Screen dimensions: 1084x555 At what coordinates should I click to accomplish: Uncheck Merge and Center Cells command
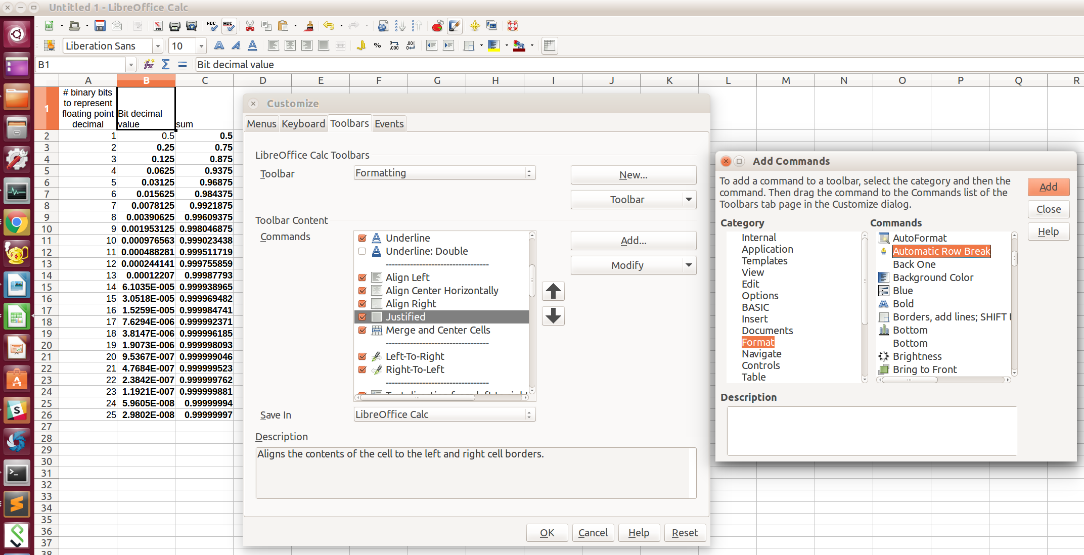(362, 331)
